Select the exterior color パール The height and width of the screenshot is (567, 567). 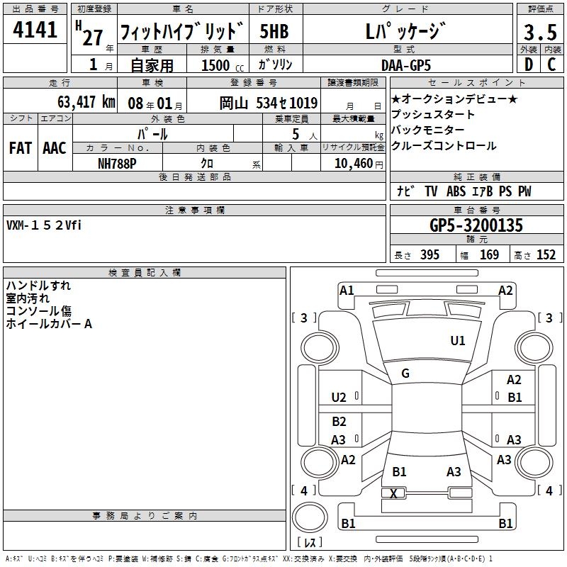click(152, 134)
